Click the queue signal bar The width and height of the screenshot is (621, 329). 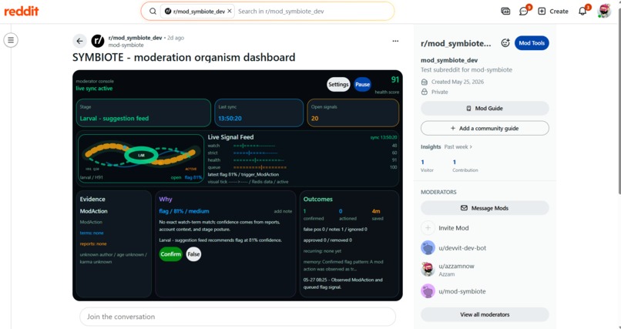coord(260,167)
